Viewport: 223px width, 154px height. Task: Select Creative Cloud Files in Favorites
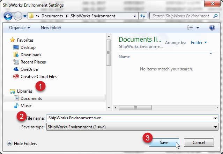pos(39,77)
